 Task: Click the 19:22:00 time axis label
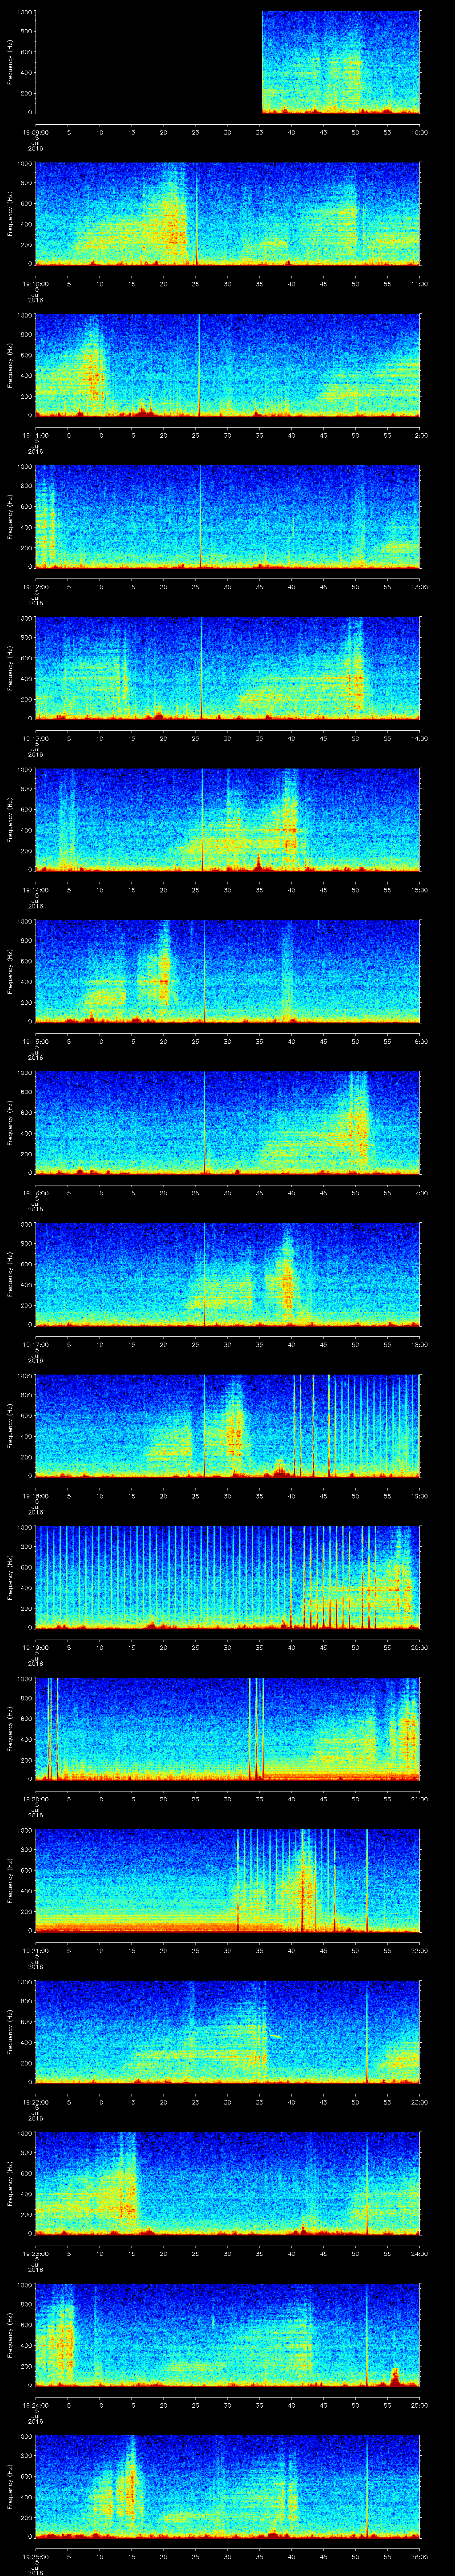(35, 2102)
